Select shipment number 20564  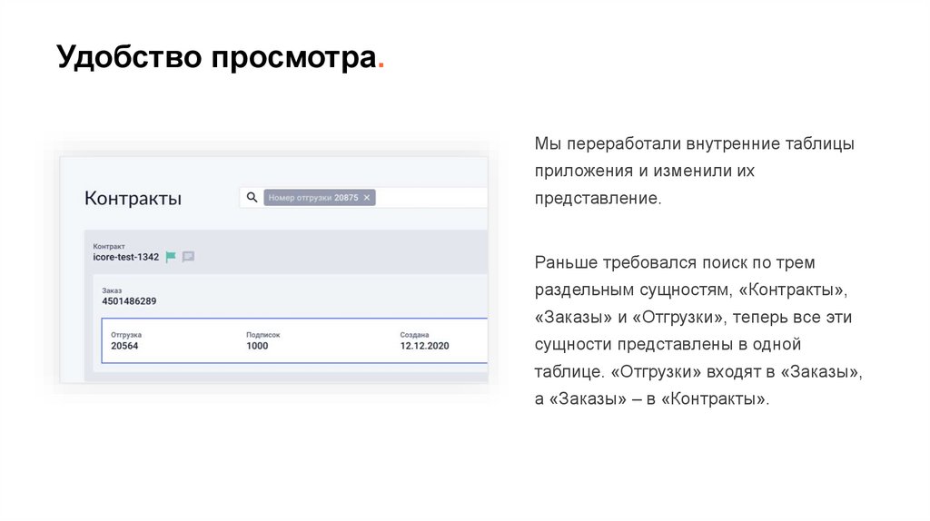(x=124, y=346)
